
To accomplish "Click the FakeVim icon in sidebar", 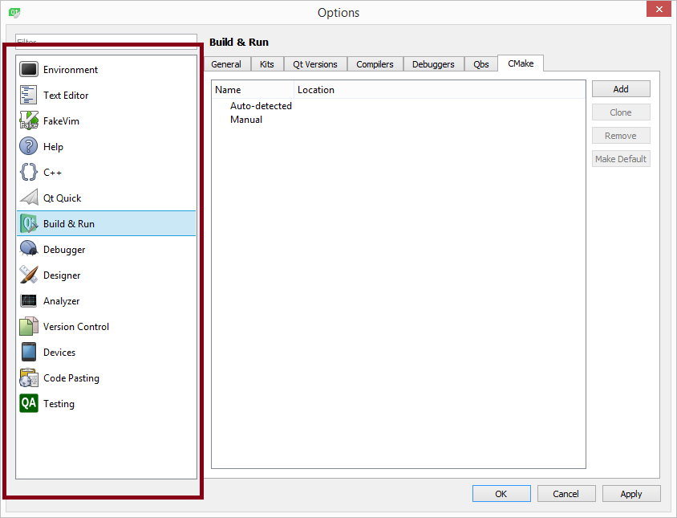I will (x=29, y=121).
